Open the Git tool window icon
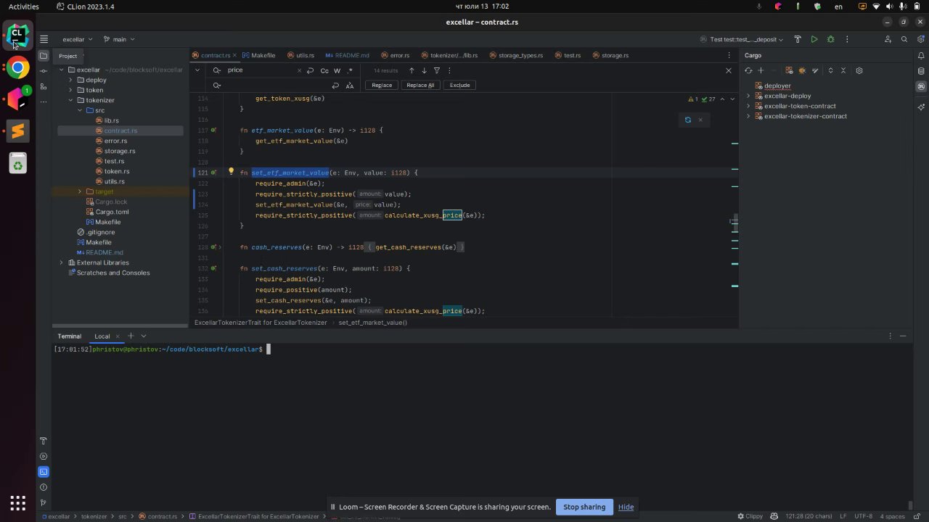Image resolution: width=929 pixels, height=522 pixels. [x=44, y=502]
